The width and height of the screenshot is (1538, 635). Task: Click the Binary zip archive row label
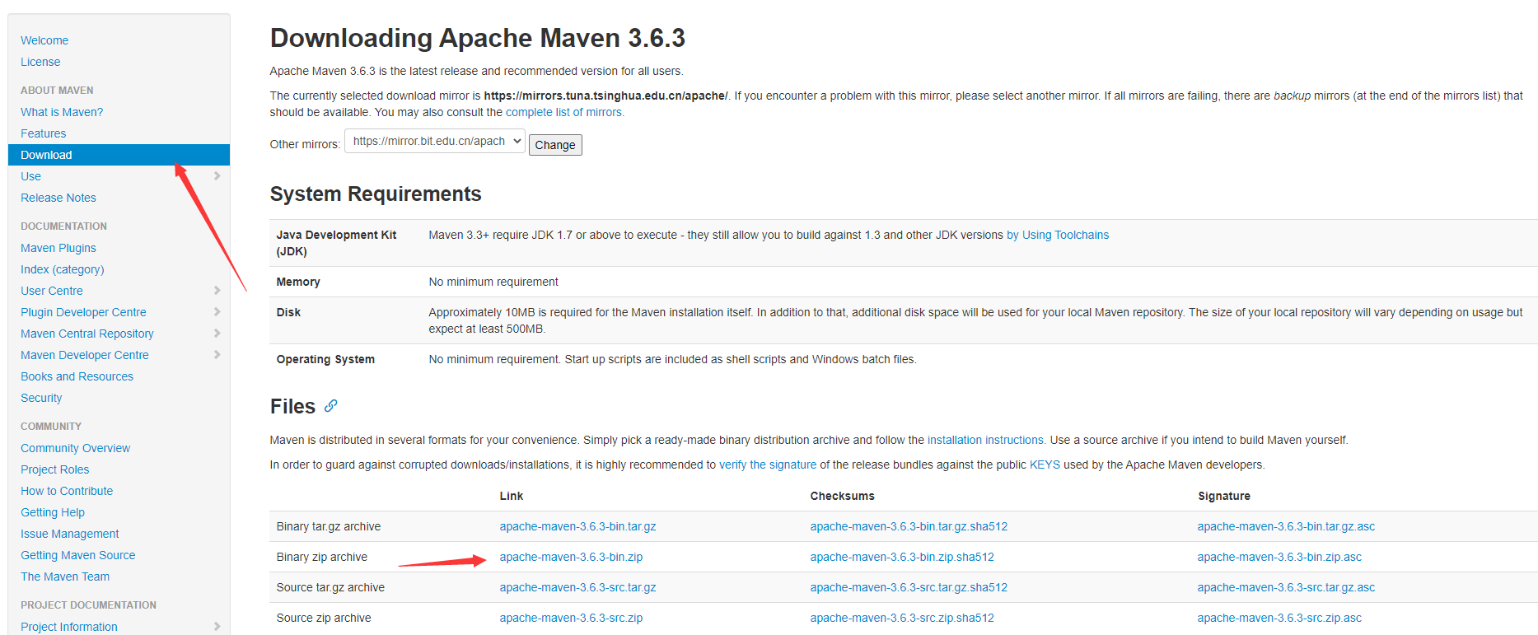(x=322, y=557)
